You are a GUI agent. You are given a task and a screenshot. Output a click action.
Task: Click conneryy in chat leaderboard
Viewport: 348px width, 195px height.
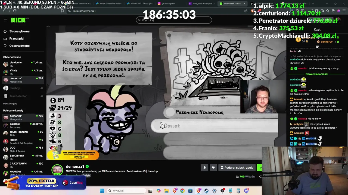click(327, 42)
